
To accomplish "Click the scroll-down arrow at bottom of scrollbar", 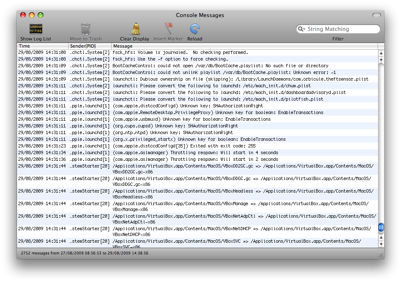I will coord(381,244).
